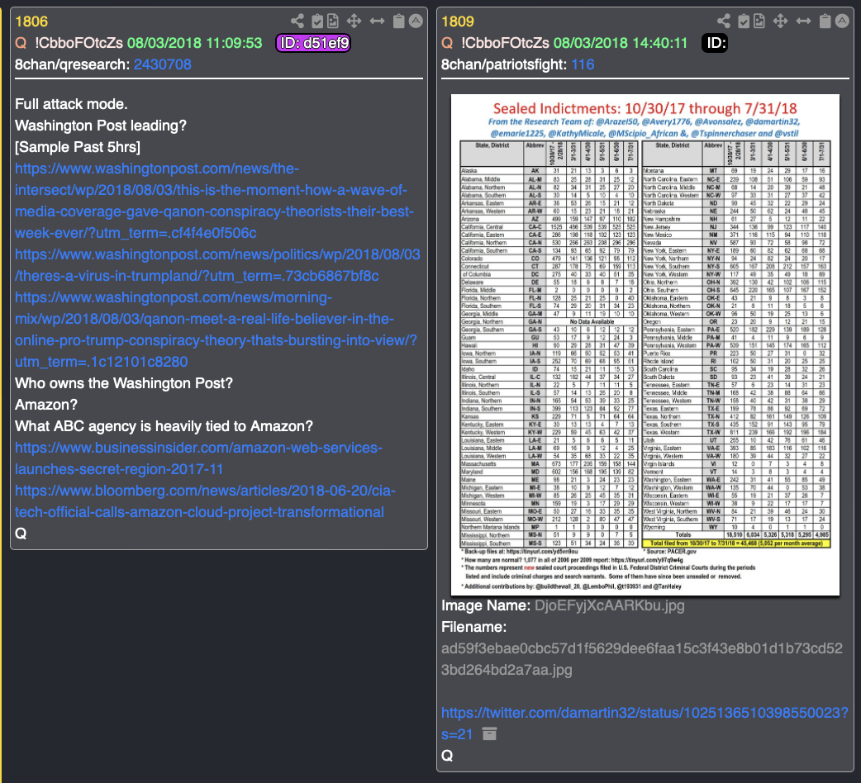Open the 8chan qresearch thread link 2430708
861x783 pixels.
coord(163,64)
